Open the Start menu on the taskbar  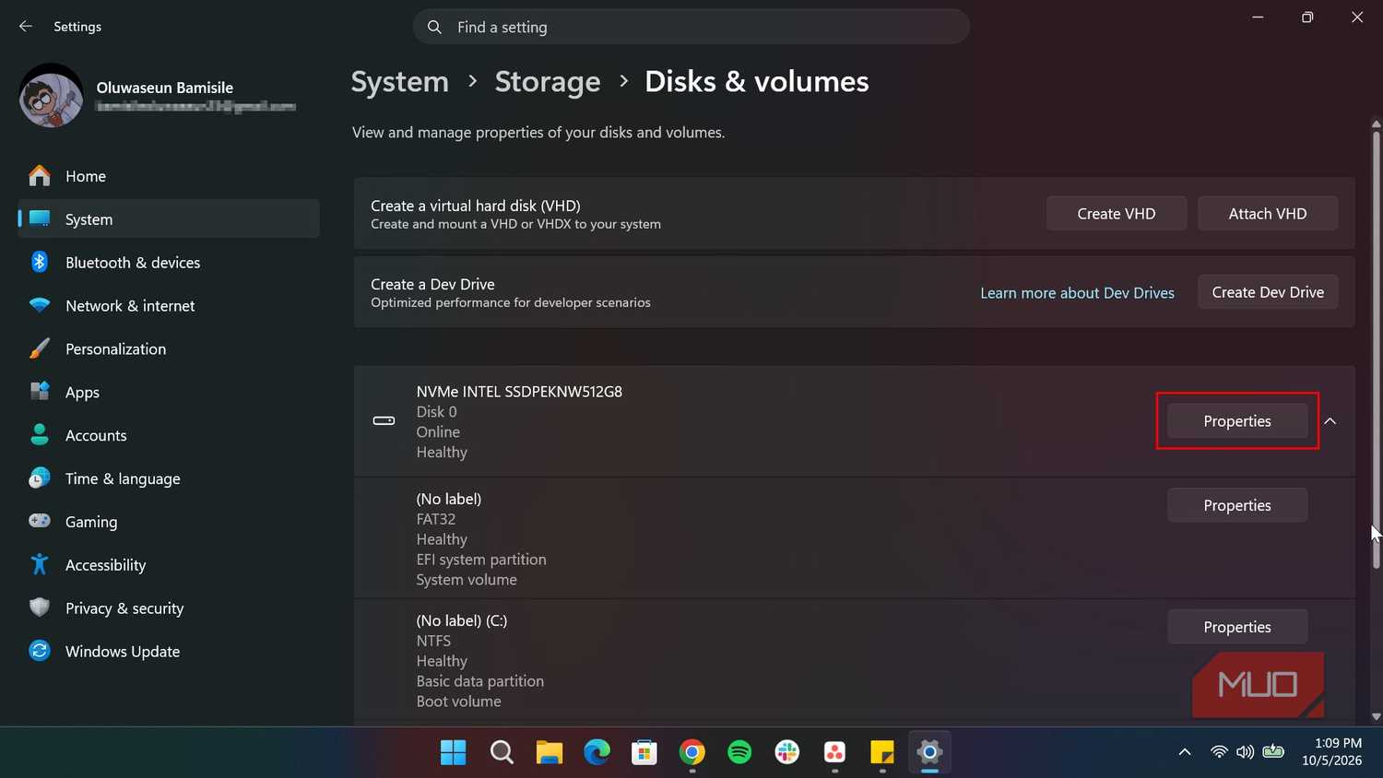tap(454, 753)
